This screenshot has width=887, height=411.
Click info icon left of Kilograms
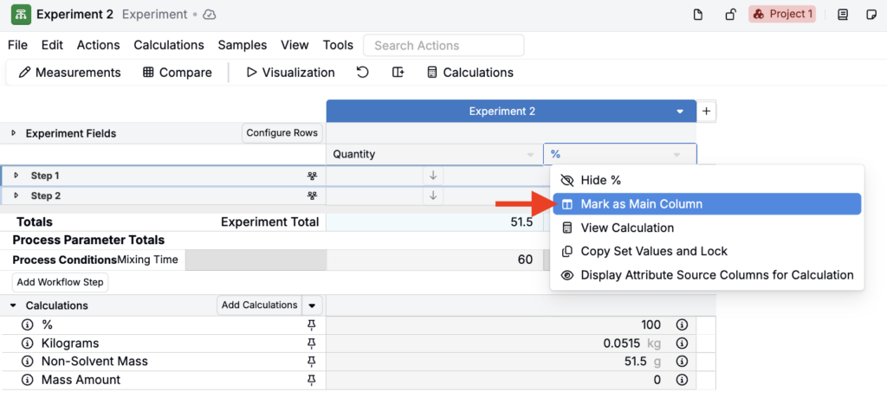pos(27,344)
